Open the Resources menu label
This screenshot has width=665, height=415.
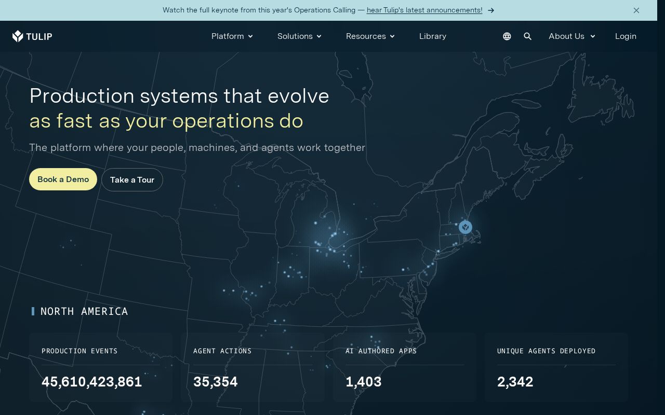[366, 36]
